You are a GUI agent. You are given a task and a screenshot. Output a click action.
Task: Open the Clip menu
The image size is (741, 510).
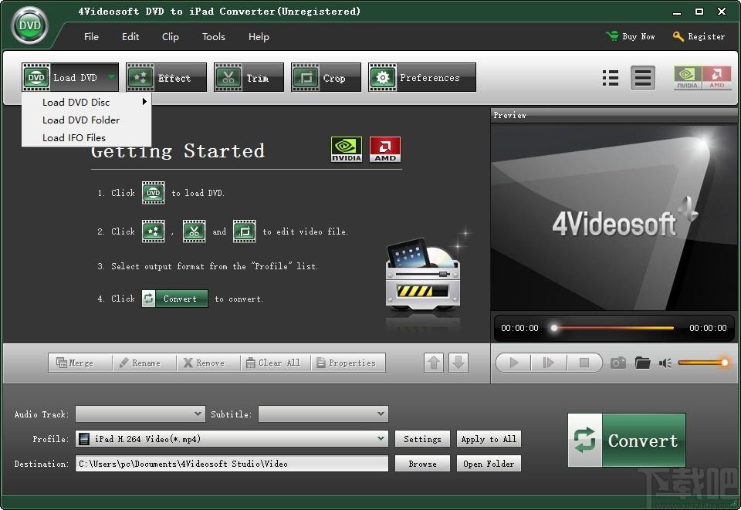170,37
